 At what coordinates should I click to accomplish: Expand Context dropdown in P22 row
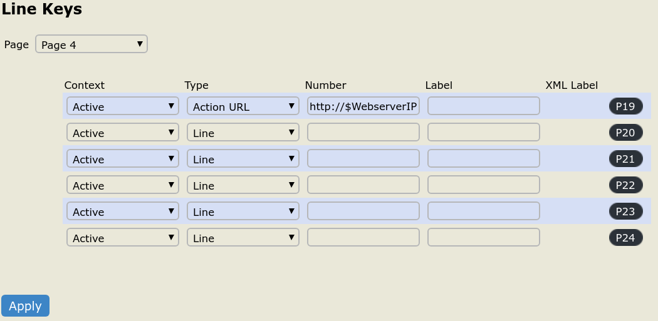coord(122,185)
